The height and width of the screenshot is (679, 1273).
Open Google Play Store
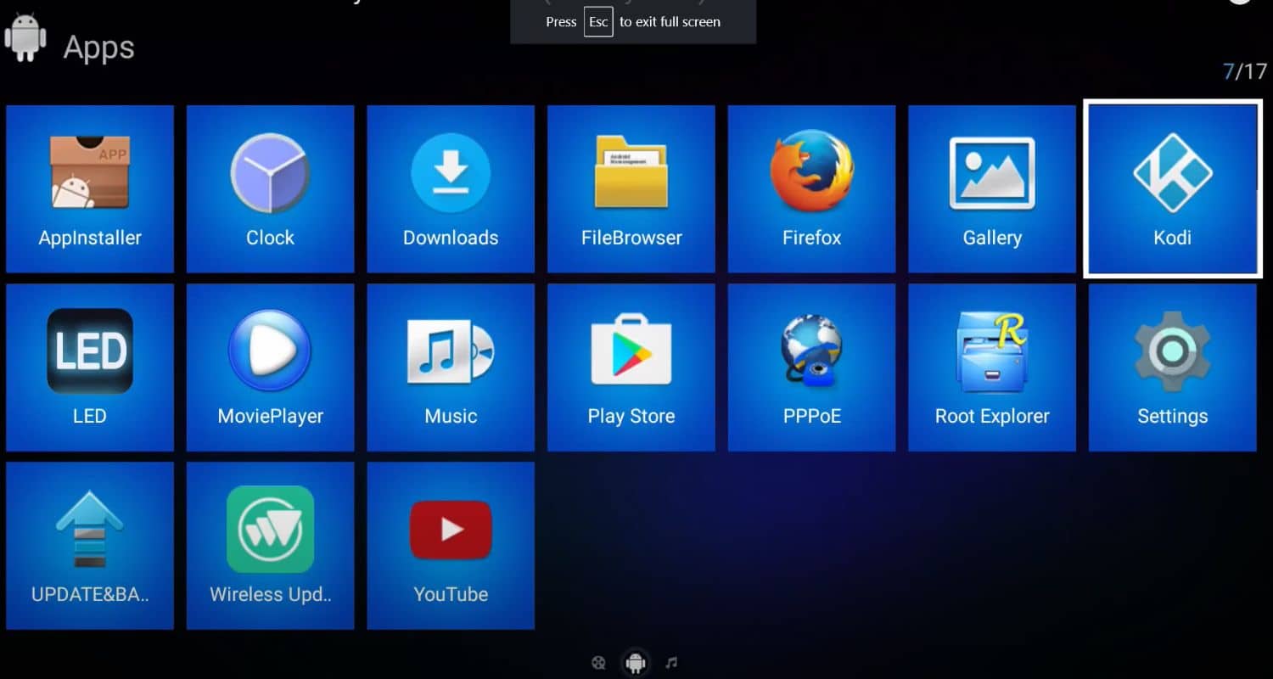point(631,368)
